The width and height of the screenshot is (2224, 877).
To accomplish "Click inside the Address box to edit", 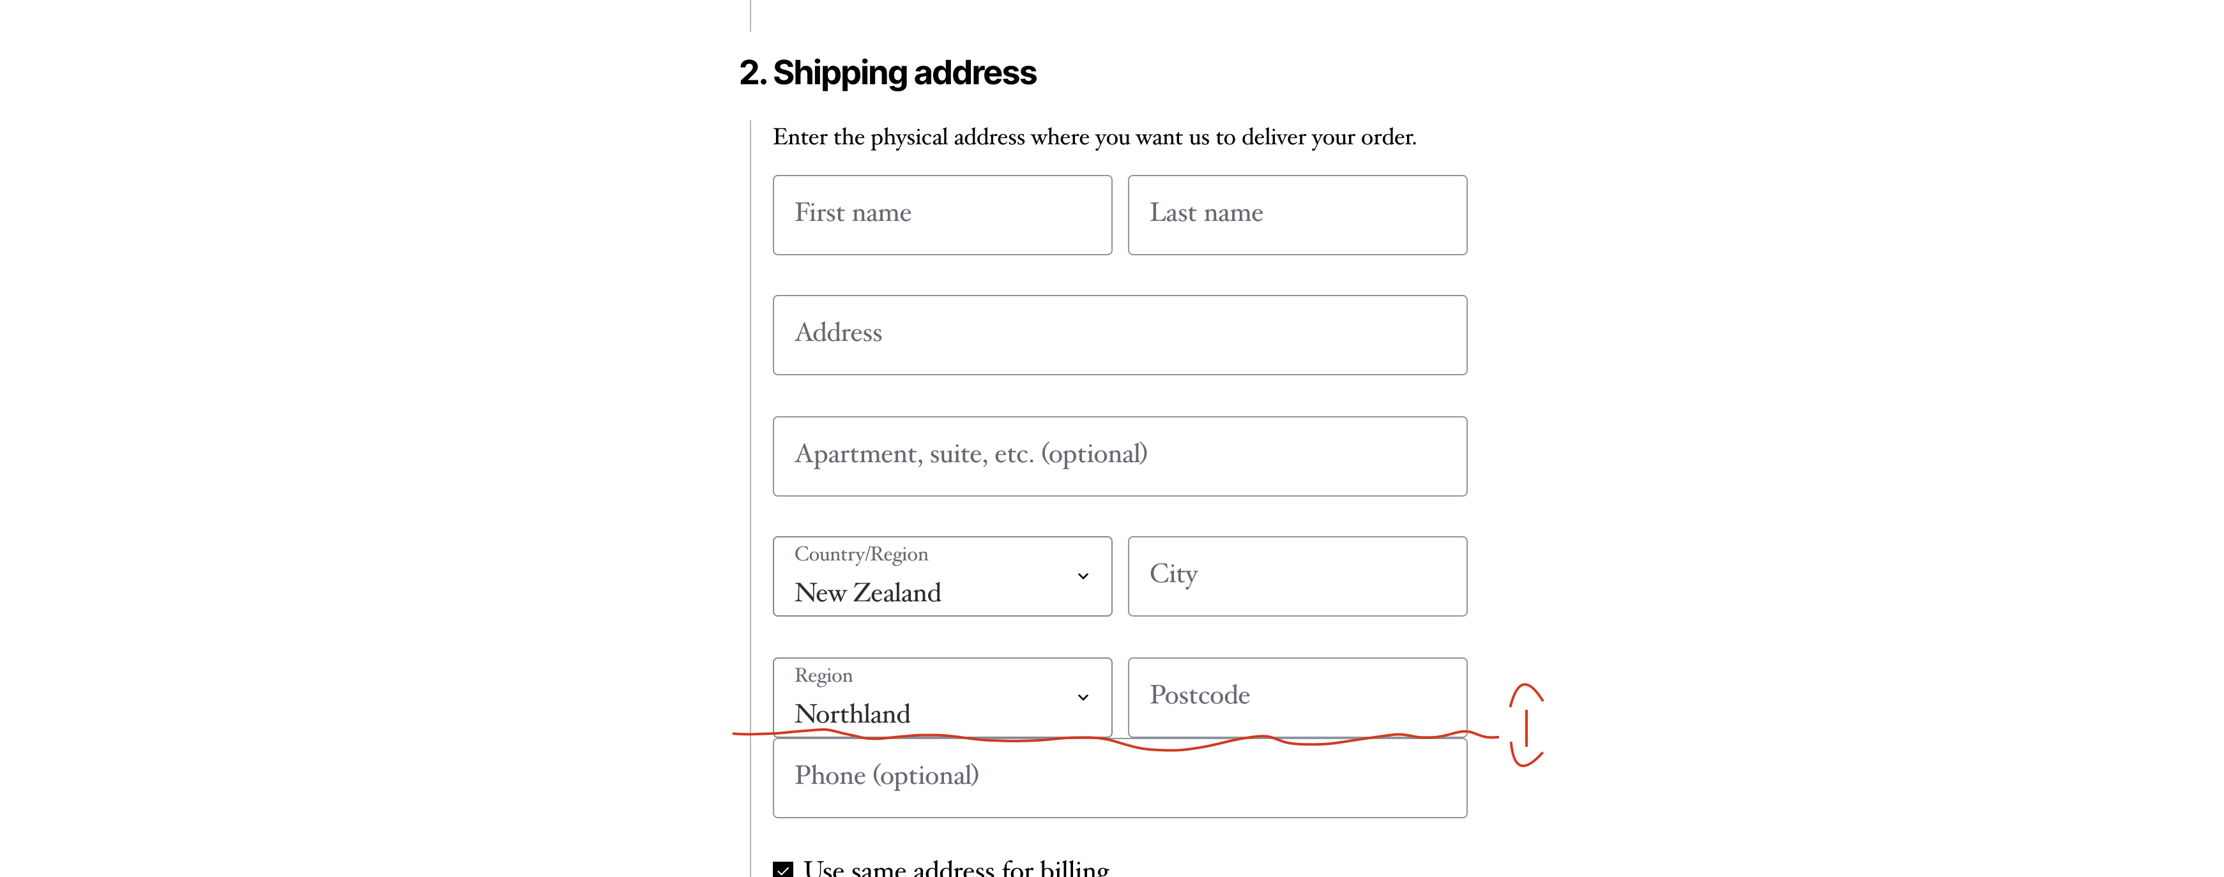I will 1120,334.
